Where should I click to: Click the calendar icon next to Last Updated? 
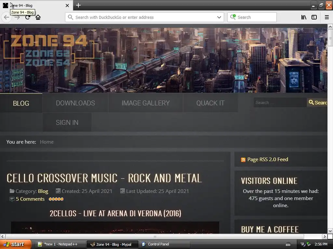(x=123, y=191)
